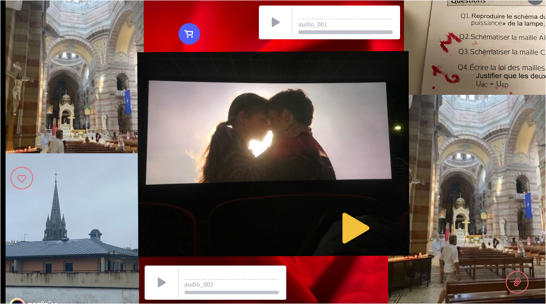Open the cathedral interior photo with the crucifix

[x=71, y=77]
